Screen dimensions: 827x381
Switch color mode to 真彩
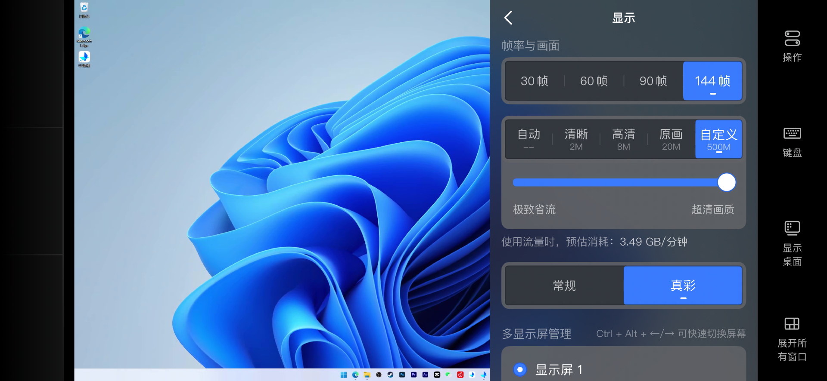(x=683, y=286)
